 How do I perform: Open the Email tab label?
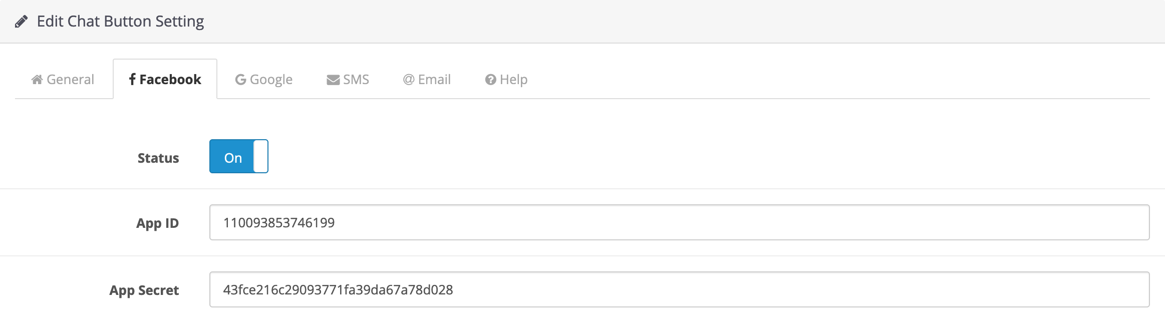(434, 80)
